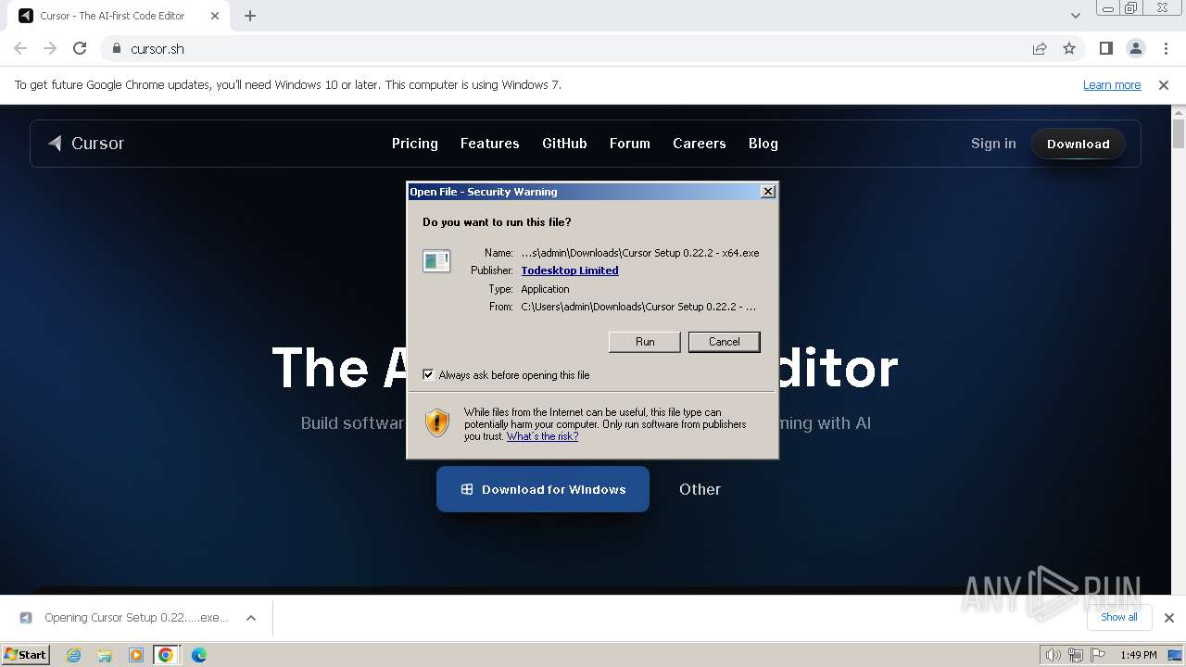Open Chrome three-dot menu
The width and height of the screenshot is (1186, 667).
click(x=1166, y=48)
